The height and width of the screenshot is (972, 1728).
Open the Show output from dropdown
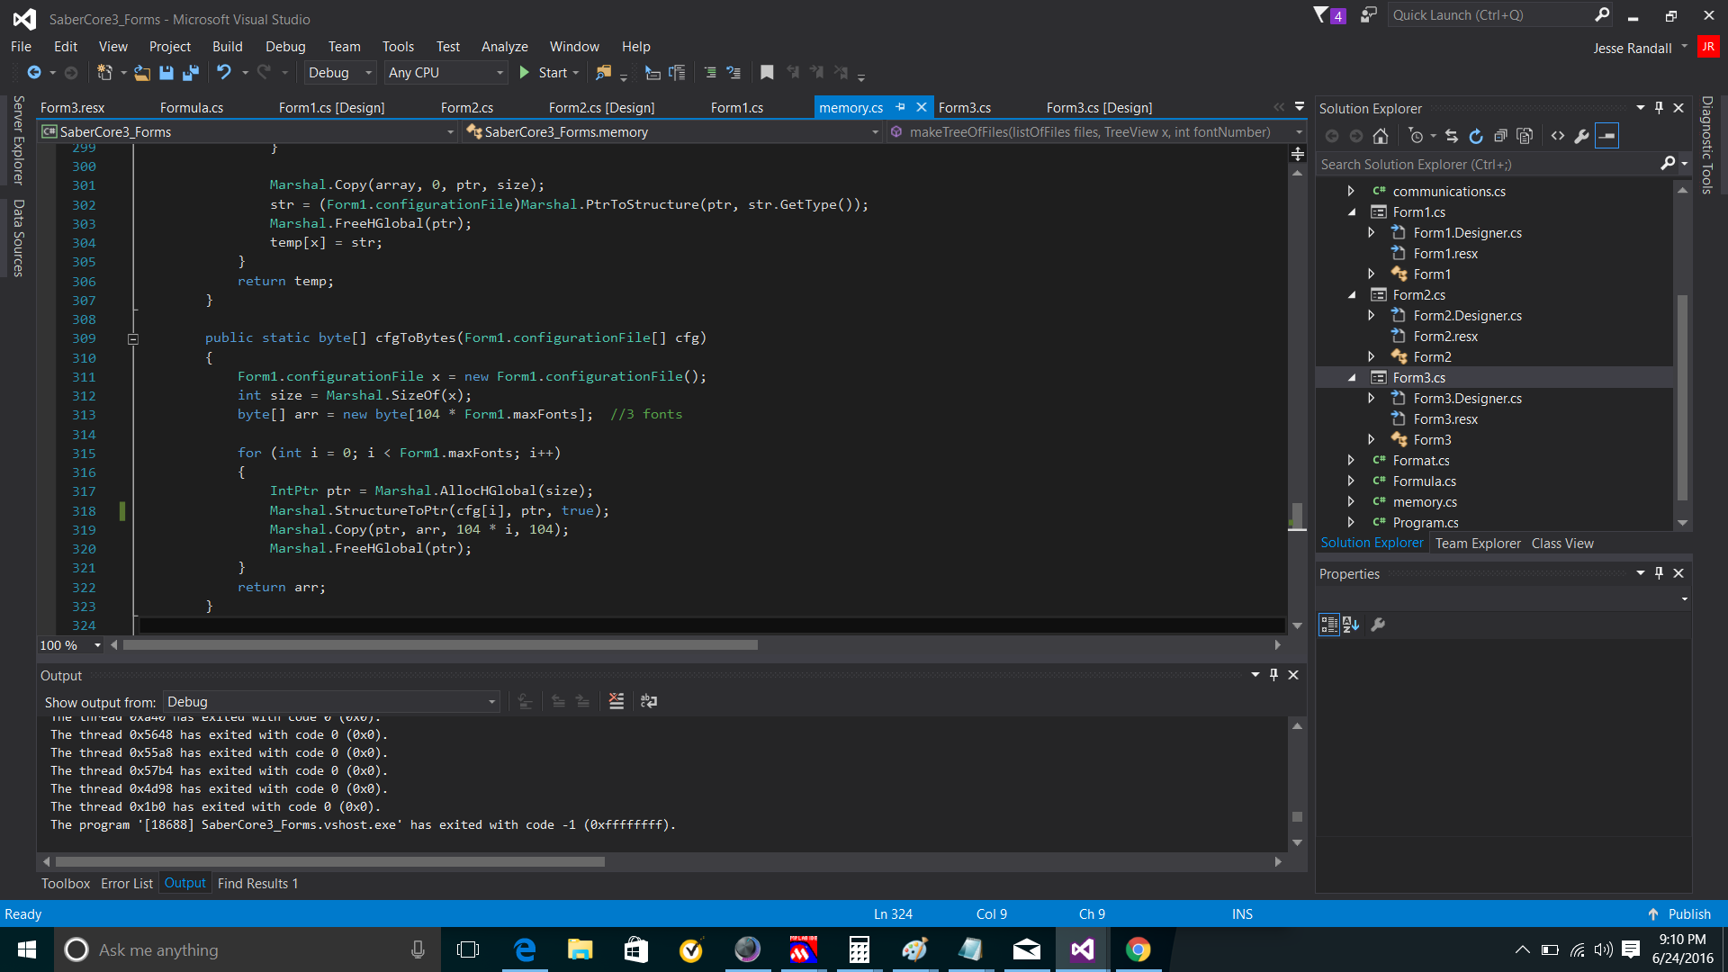(x=330, y=702)
